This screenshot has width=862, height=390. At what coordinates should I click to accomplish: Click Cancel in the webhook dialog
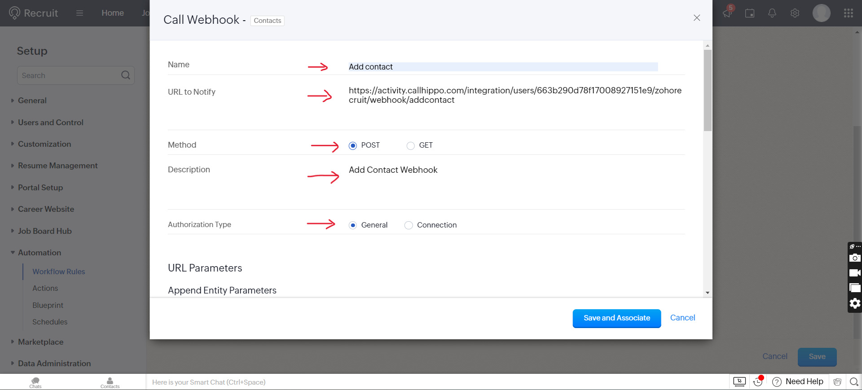[x=682, y=318]
